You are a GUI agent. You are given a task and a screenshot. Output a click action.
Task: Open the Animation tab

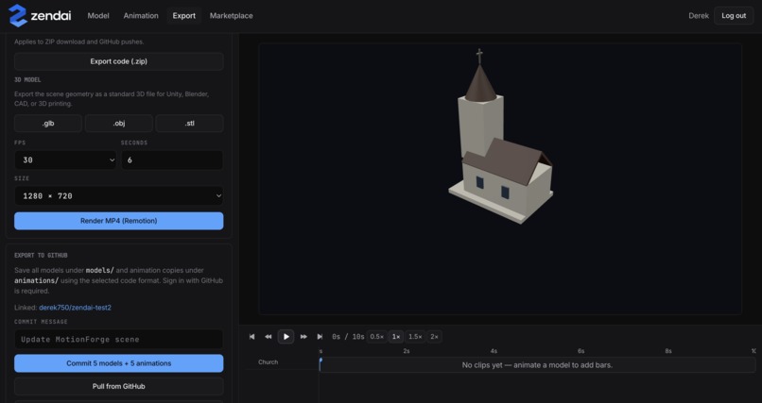(x=141, y=15)
